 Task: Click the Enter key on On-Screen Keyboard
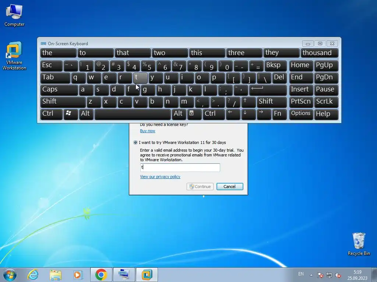tap(268, 90)
